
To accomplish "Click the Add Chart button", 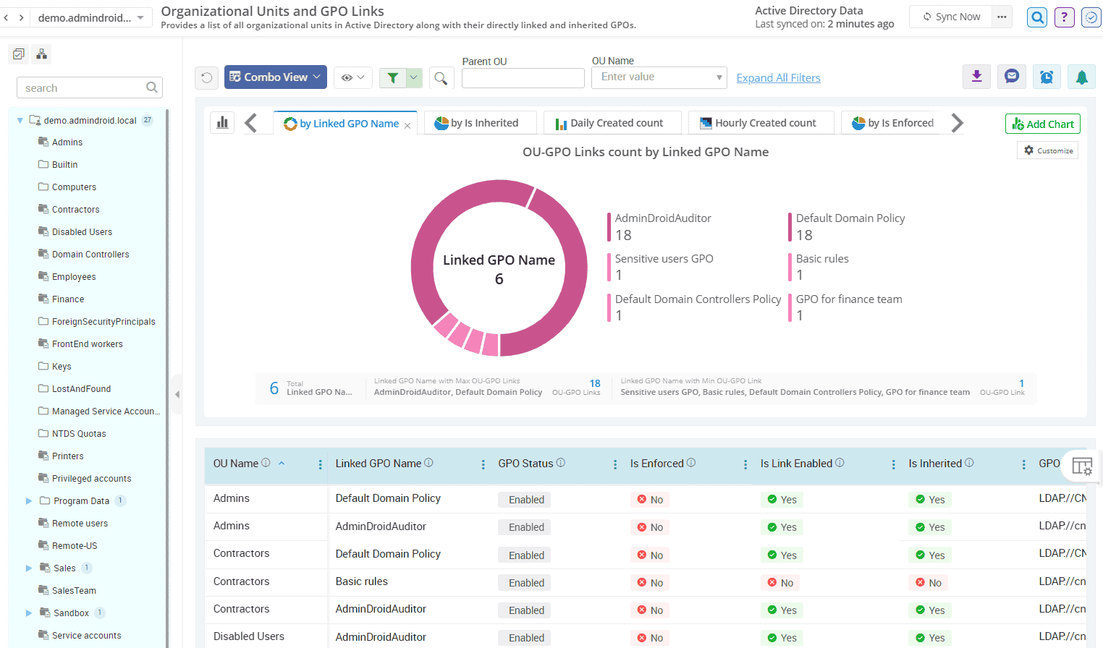I will pyautogui.click(x=1042, y=124).
